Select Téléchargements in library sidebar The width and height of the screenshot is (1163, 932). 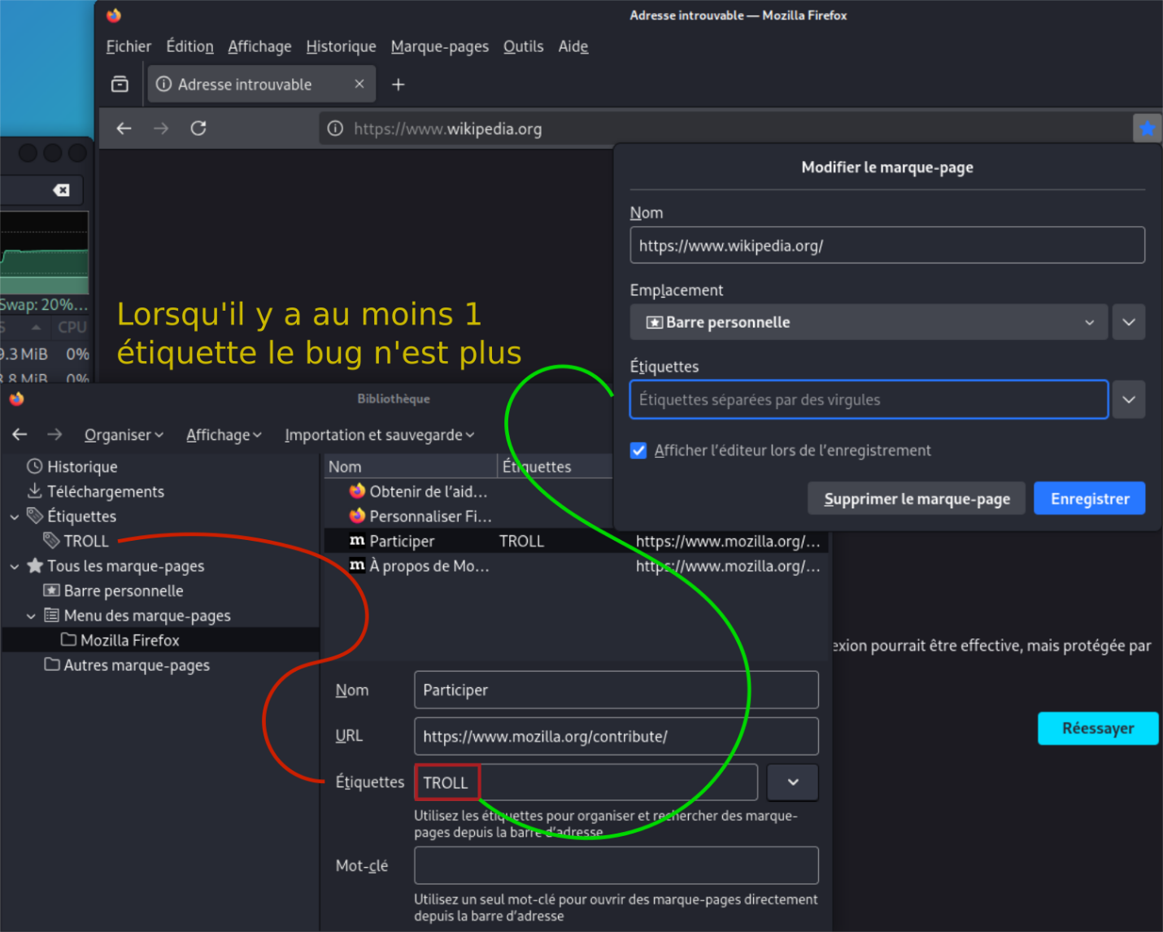(106, 491)
